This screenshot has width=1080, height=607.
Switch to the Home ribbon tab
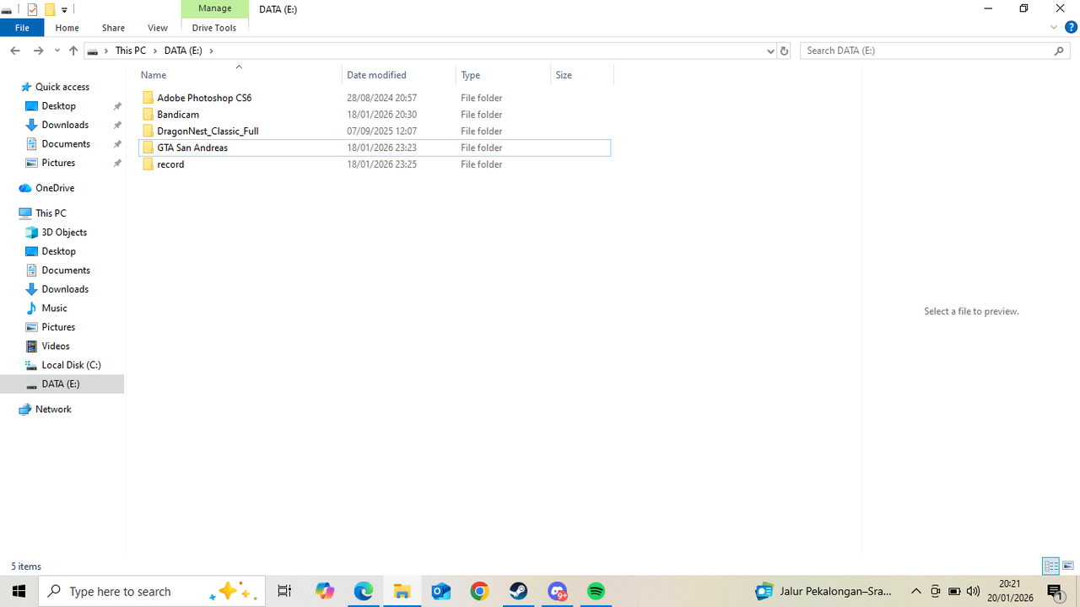(67, 28)
